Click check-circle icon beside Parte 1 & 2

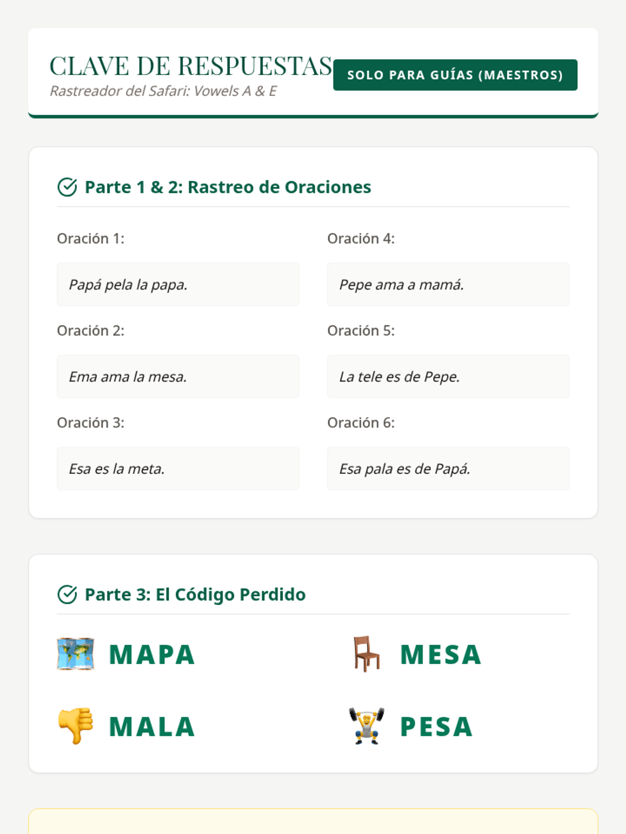[67, 187]
